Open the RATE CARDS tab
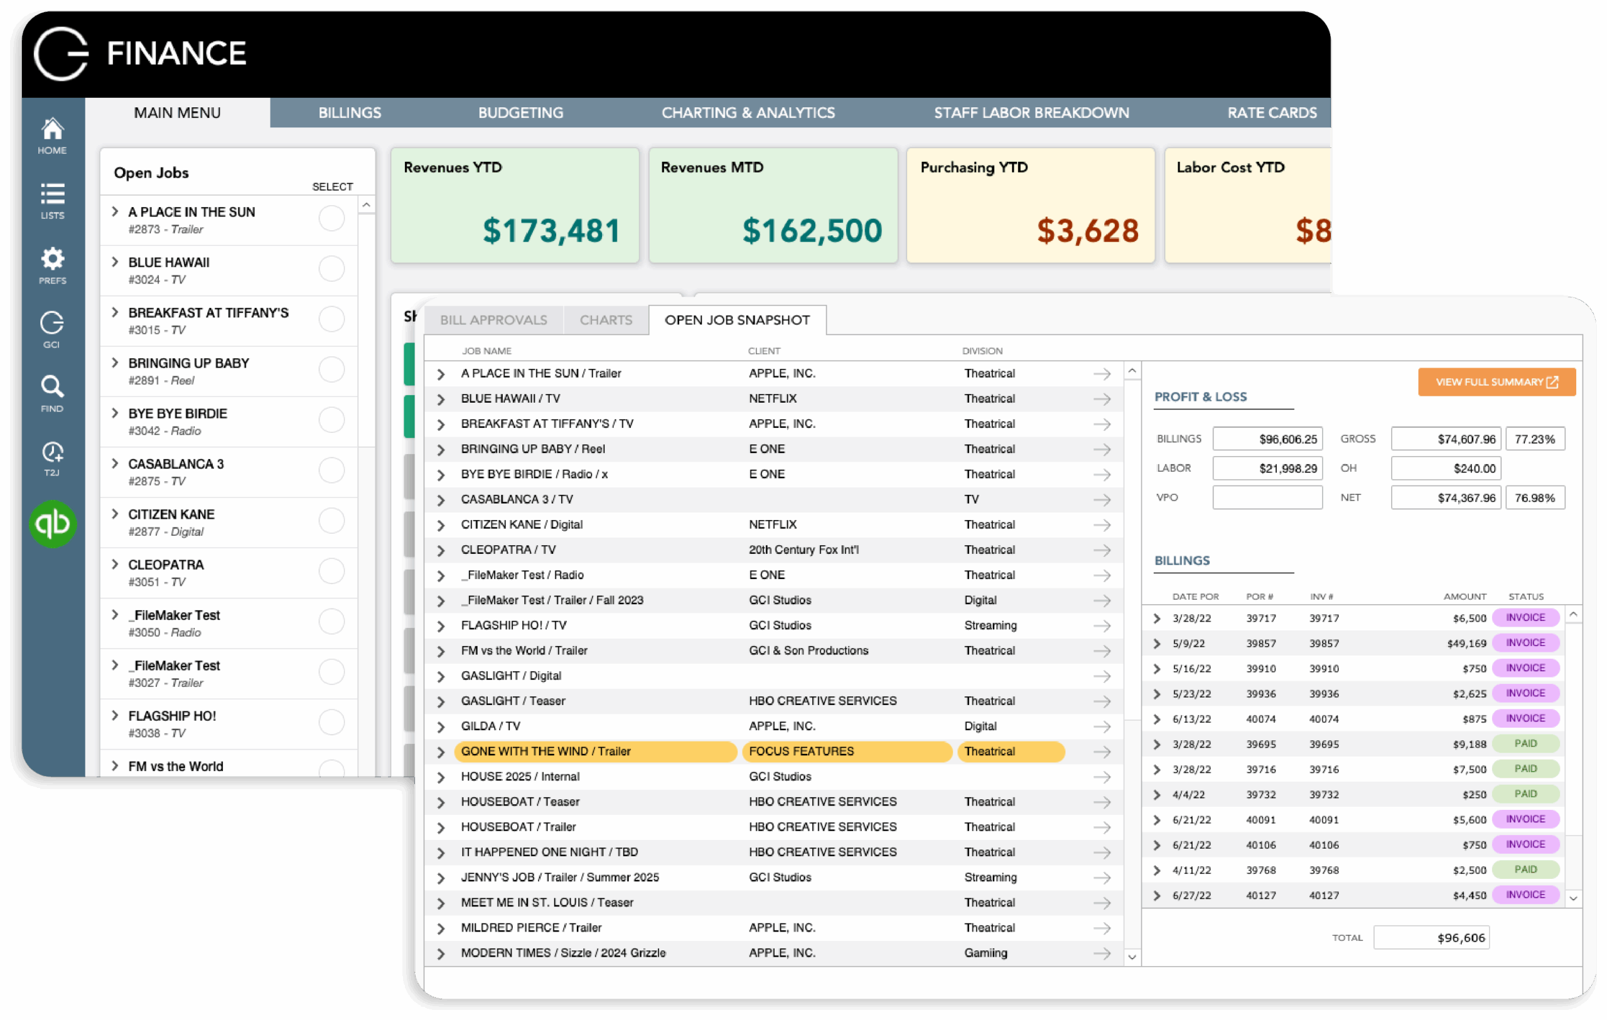This screenshot has height=1020, width=1607. tap(1272, 113)
